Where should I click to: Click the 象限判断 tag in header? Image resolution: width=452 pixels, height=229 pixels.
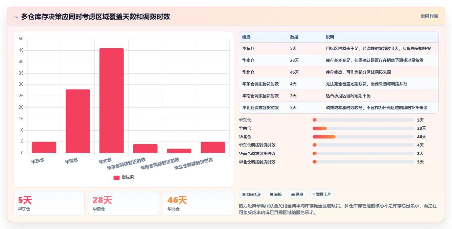[429, 16]
